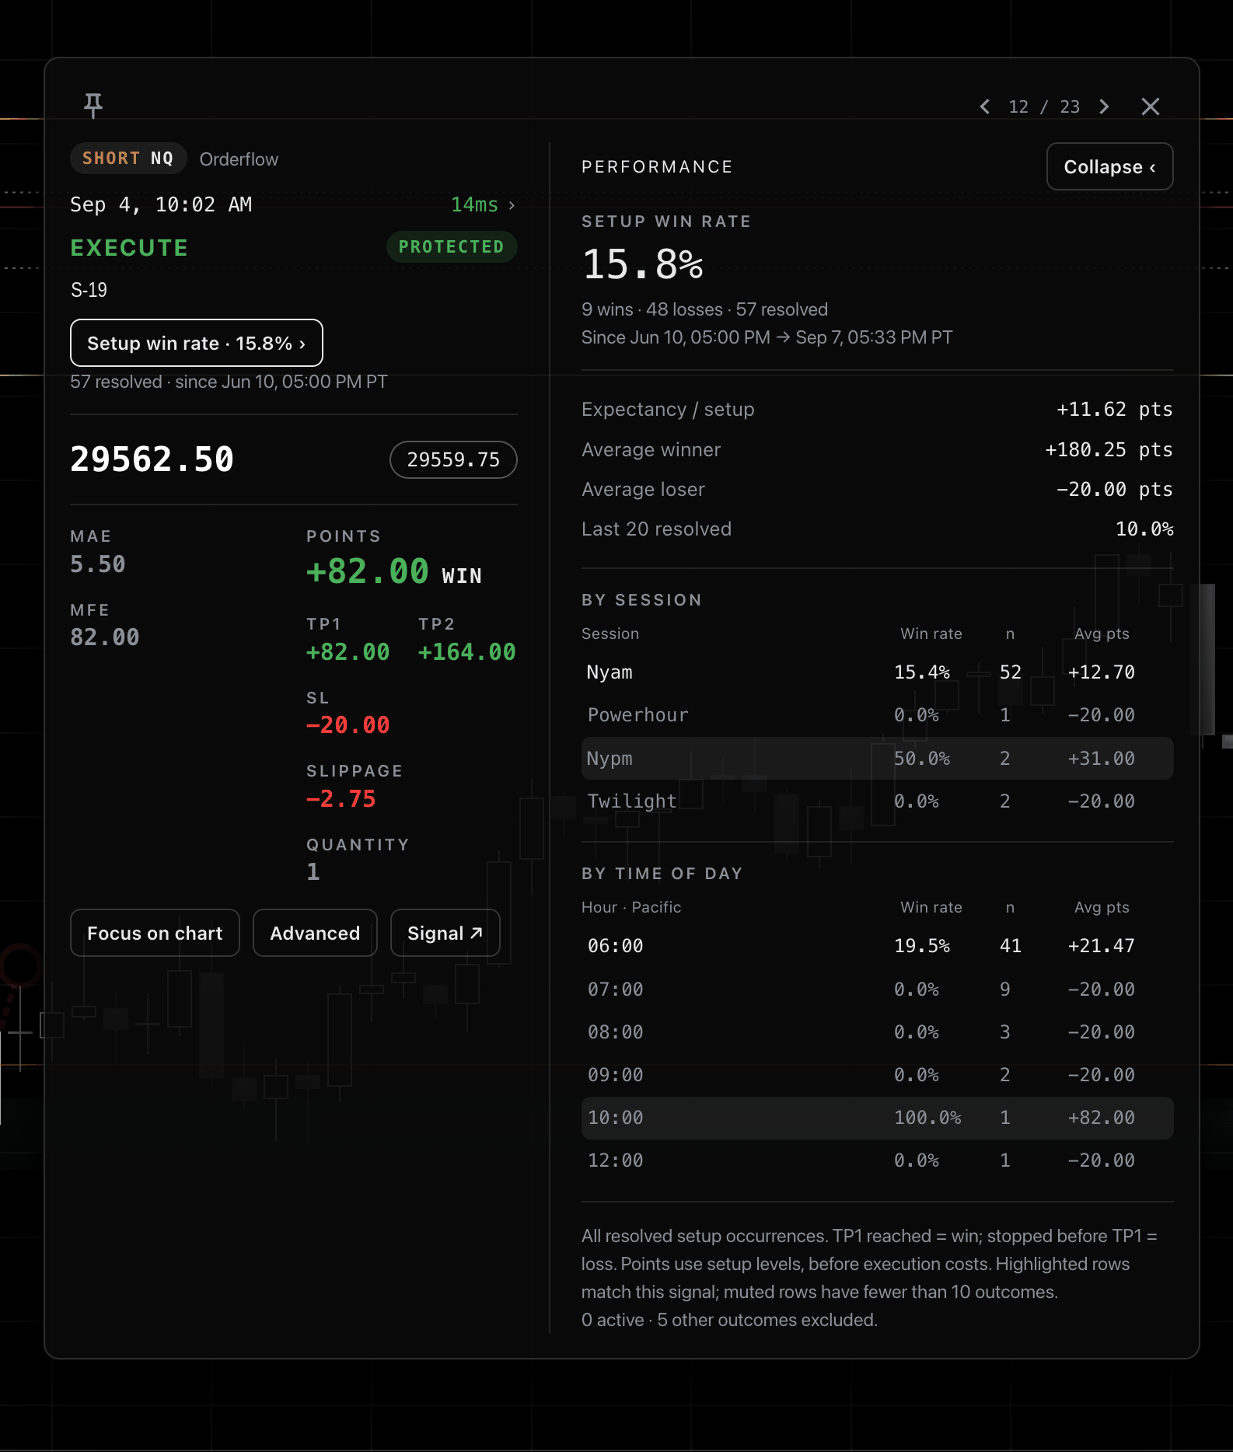
Task: Click the Focus on chart button
Action: click(155, 933)
